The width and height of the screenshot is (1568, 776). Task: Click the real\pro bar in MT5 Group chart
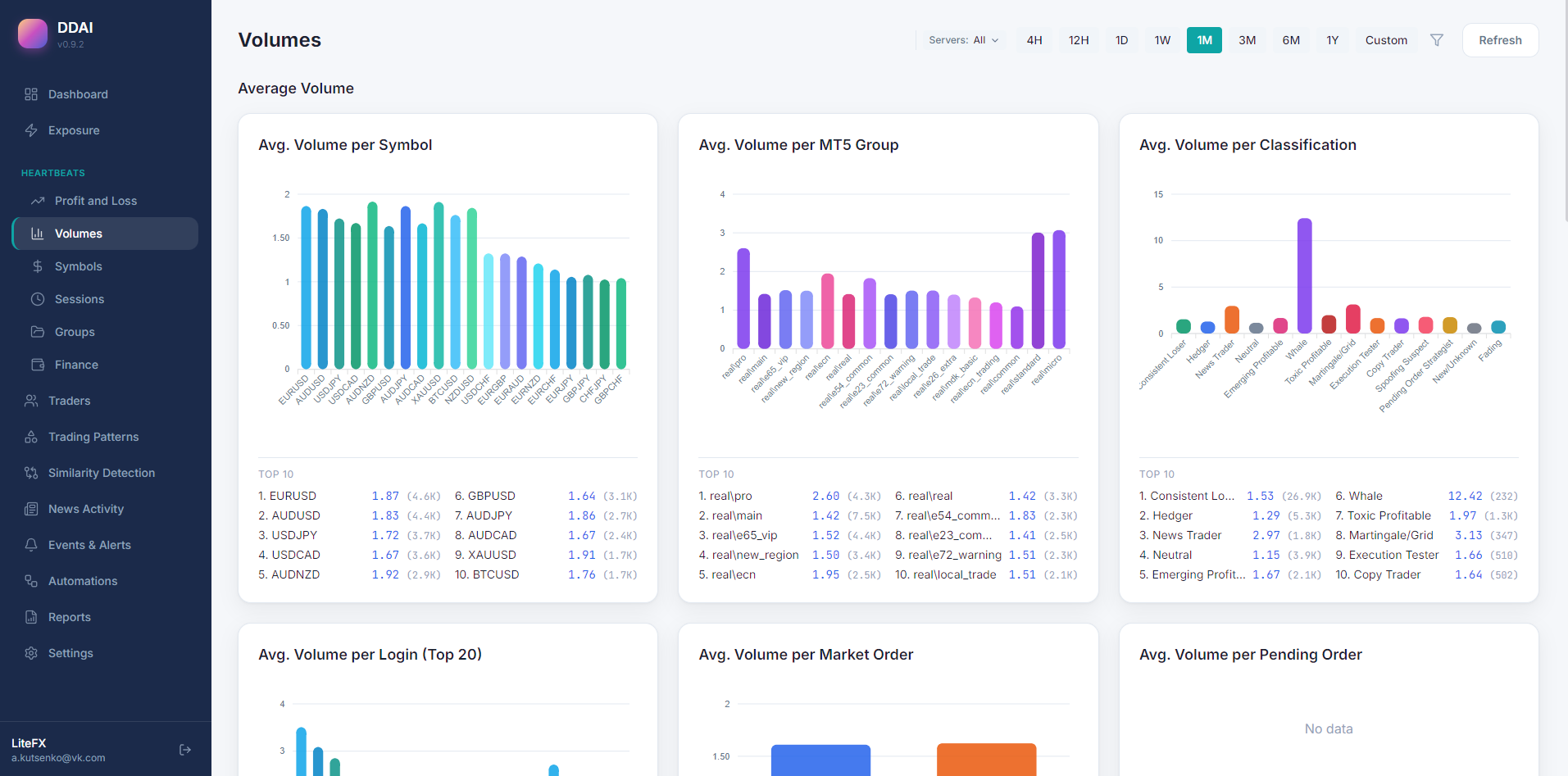[743, 298]
